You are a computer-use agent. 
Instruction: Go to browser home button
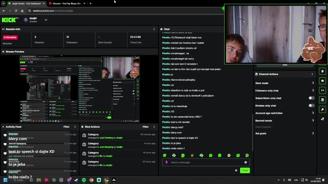coord(22,11)
